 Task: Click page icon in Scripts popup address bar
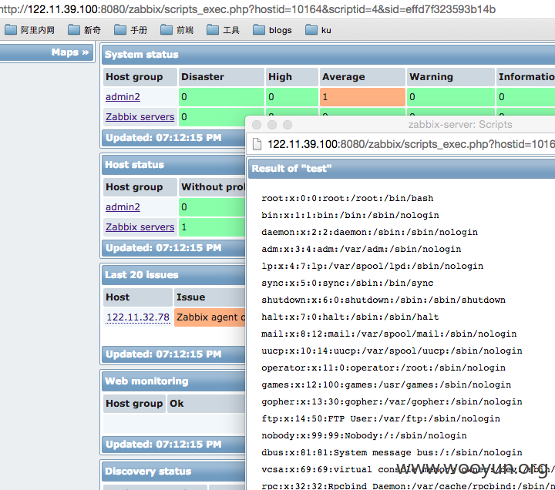click(257, 144)
